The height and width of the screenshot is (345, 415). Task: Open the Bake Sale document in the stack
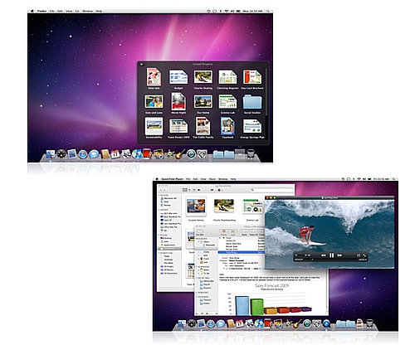pos(154,79)
